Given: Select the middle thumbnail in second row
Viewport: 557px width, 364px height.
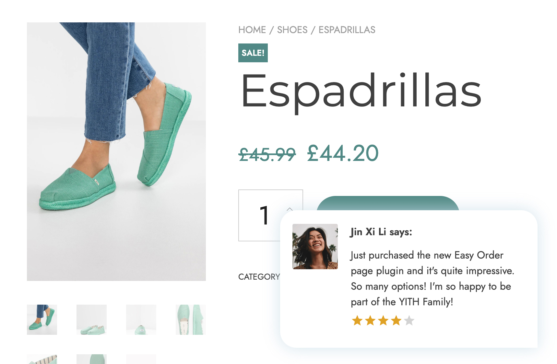Looking at the screenshot, I should point(91,359).
